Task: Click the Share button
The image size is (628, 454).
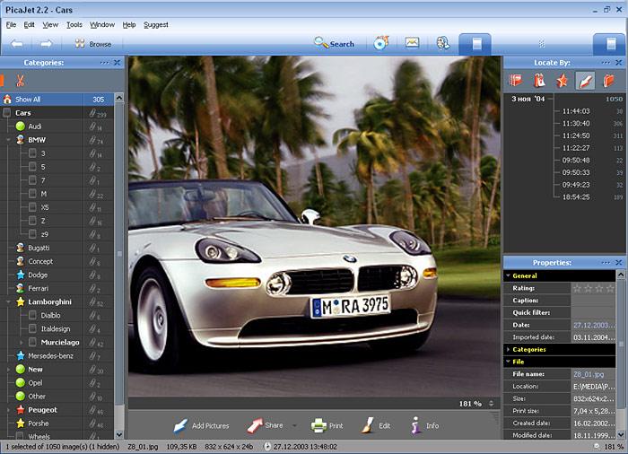Action: coord(265,425)
